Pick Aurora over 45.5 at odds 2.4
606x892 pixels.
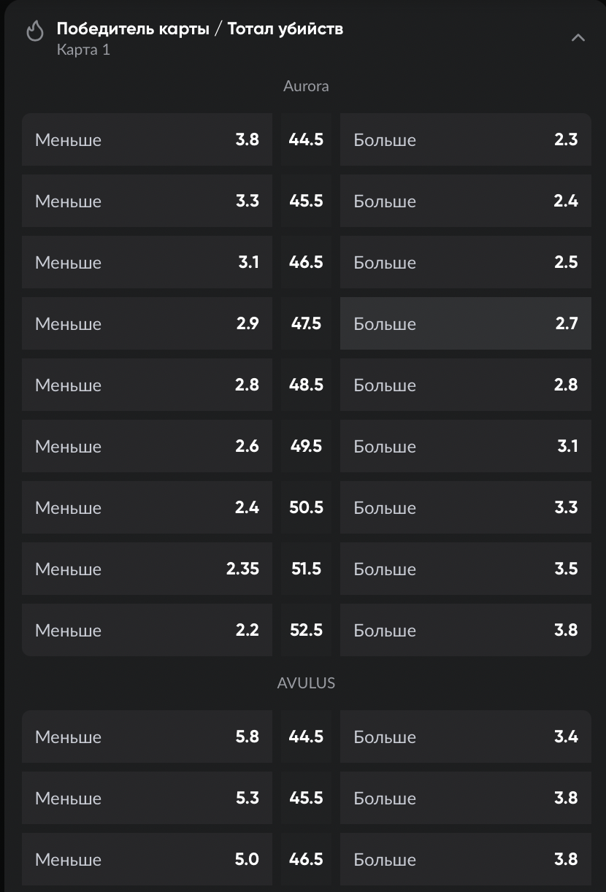(465, 201)
